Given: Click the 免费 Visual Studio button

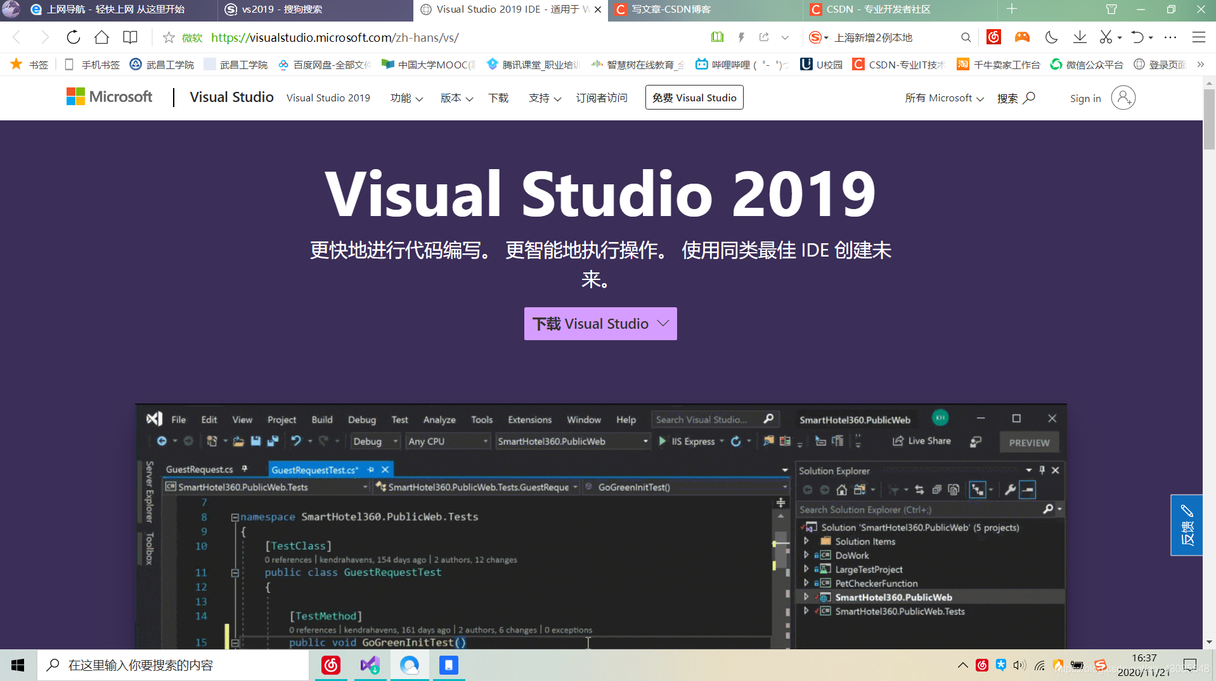Looking at the screenshot, I should tap(694, 98).
